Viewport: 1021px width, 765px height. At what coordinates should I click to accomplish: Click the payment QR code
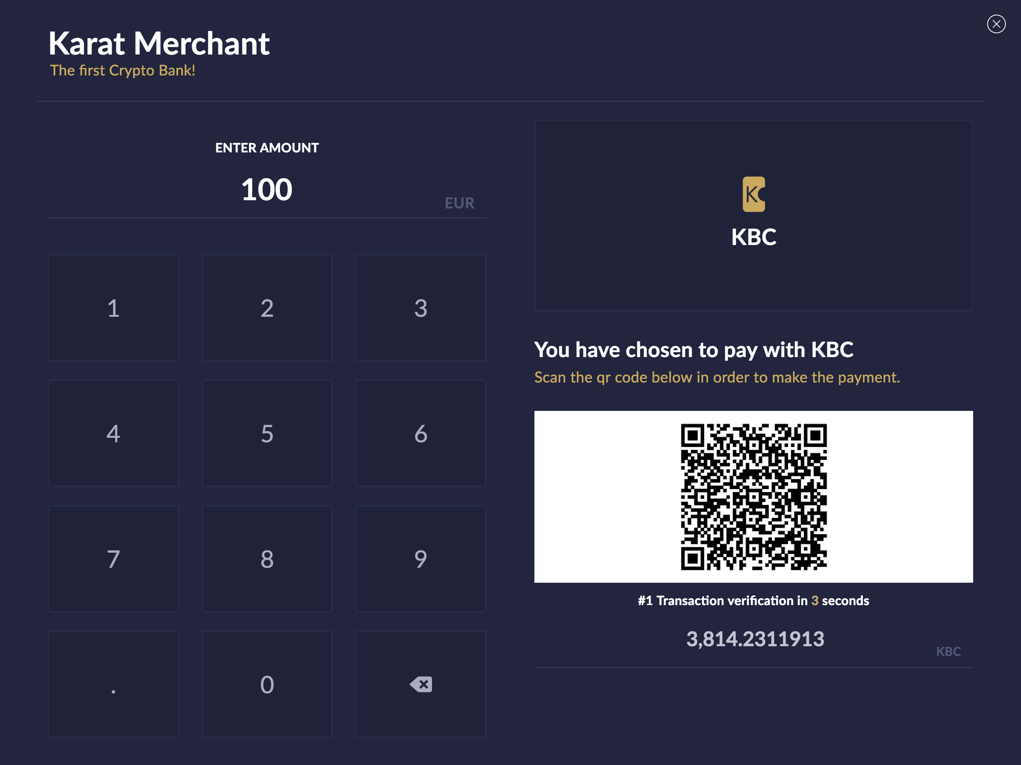[x=753, y=497]
